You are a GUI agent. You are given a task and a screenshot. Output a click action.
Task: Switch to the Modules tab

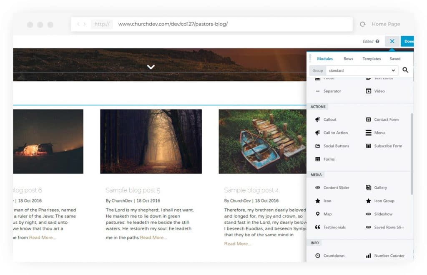(x=325, y=59)
